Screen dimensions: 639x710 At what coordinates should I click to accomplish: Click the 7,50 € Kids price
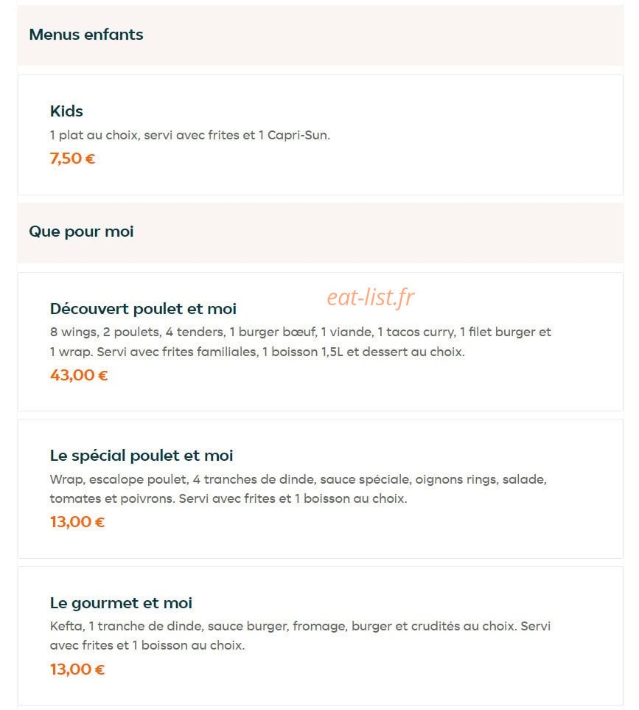pos(72,159)
